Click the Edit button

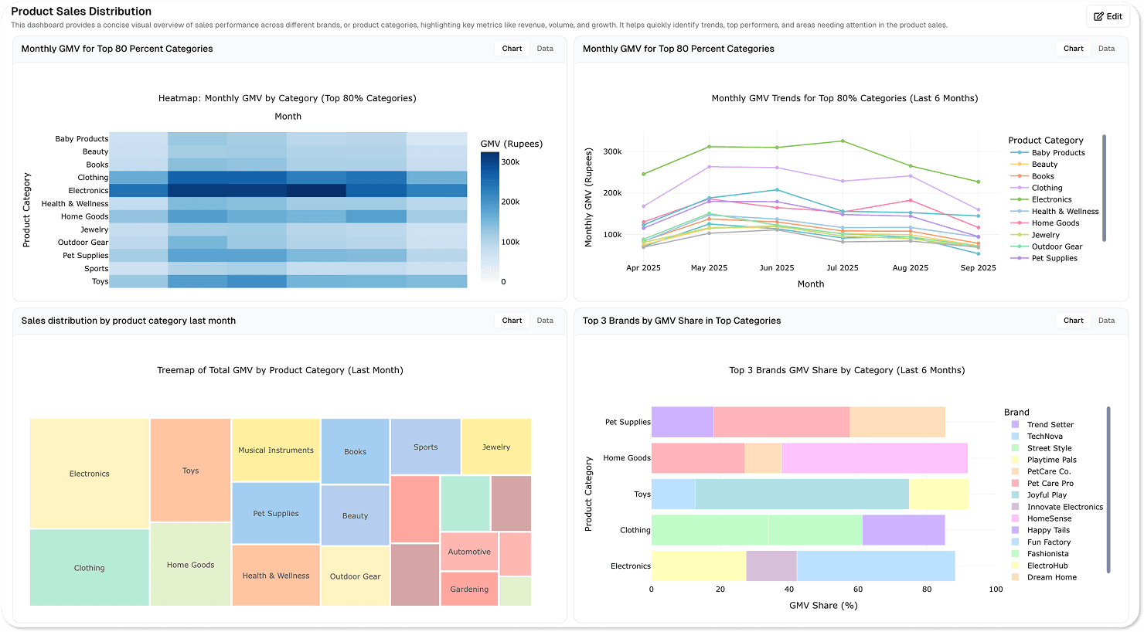1108,16
